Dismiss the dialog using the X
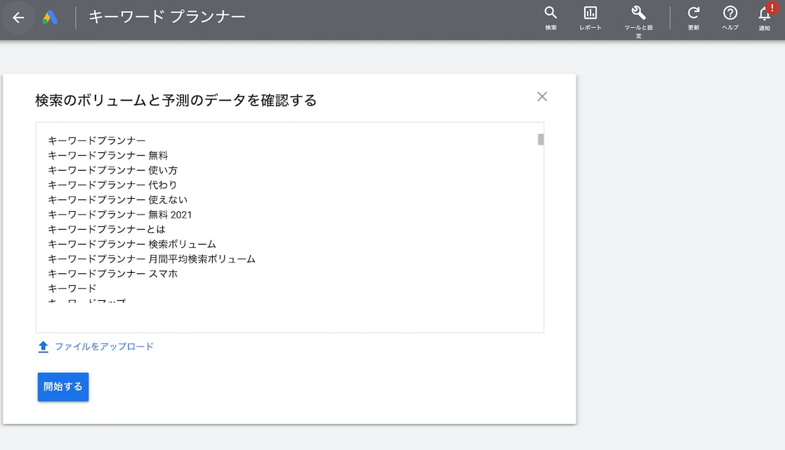This screenshot has width=785, height=450. [x=542, y=96]
